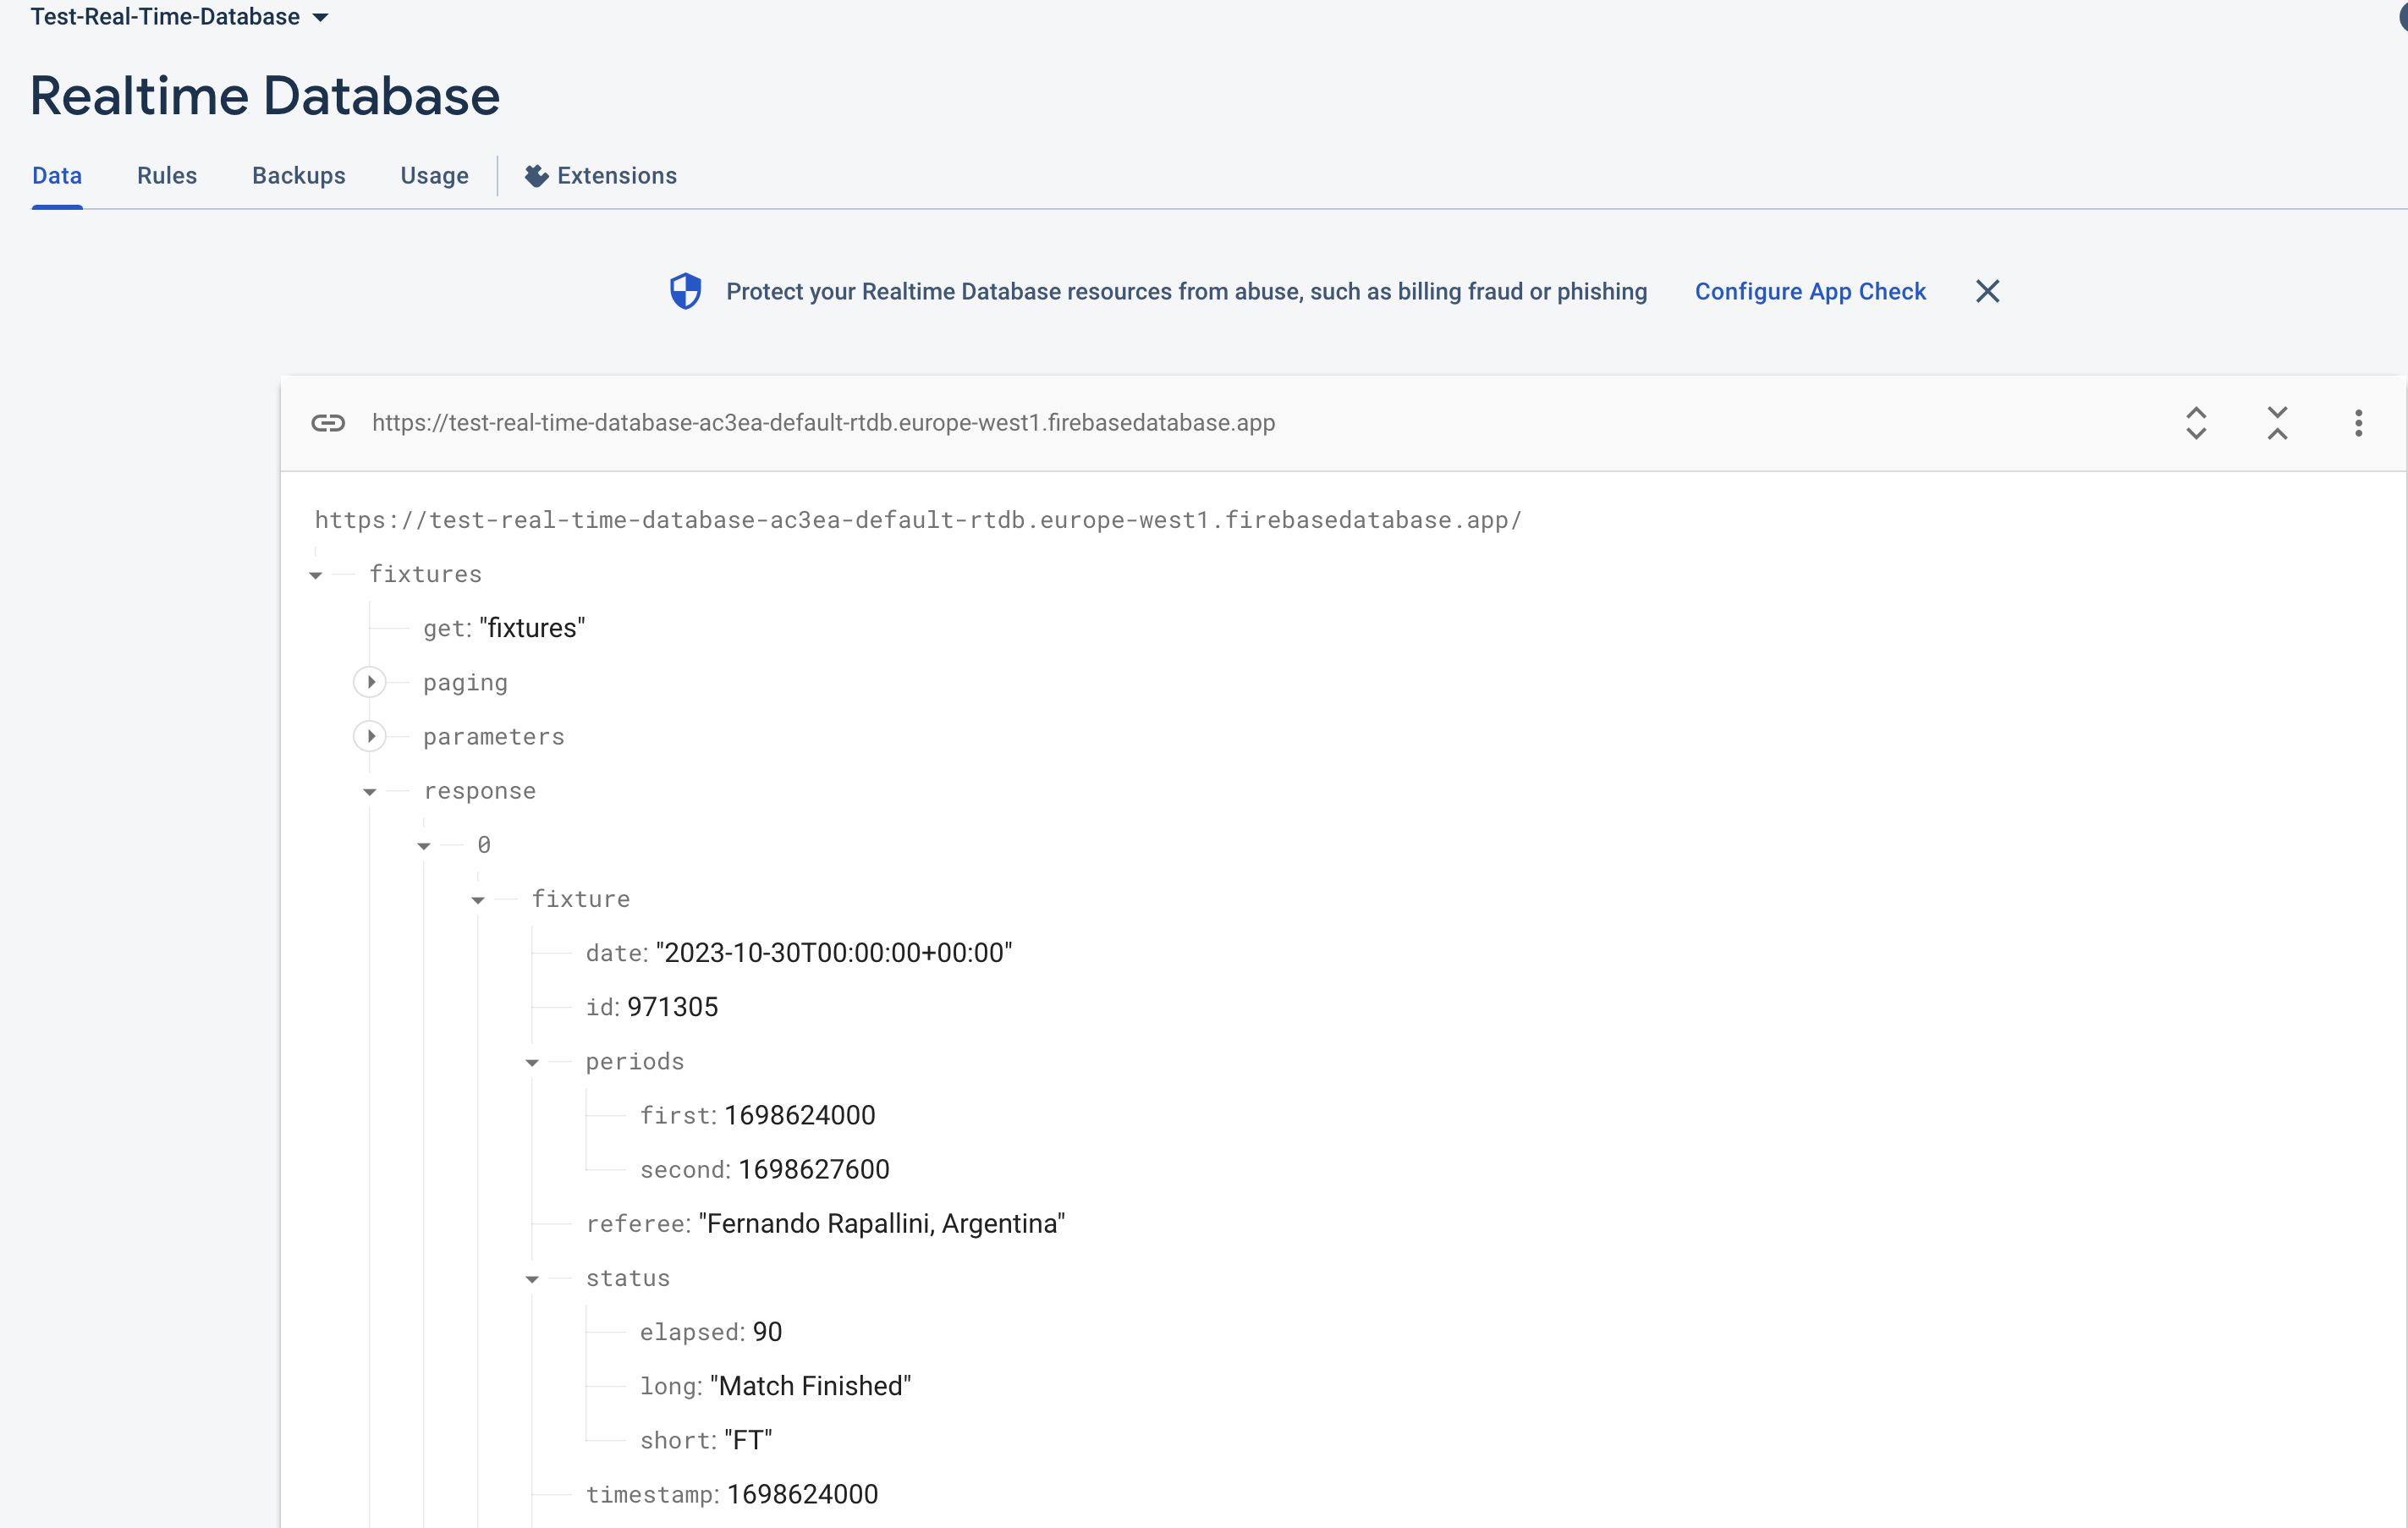Viewport: 2408px width, 1528px height.
Task: Toggle the fixture node collapse arrow
Action: pyautogui.click(x=477, y=899)
